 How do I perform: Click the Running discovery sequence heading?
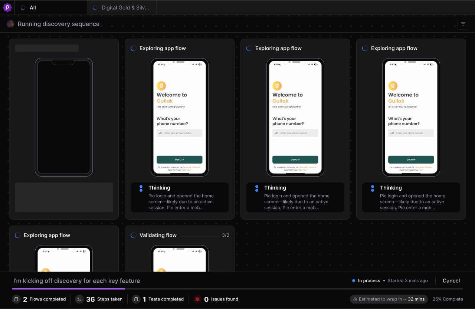pos(59,24)
